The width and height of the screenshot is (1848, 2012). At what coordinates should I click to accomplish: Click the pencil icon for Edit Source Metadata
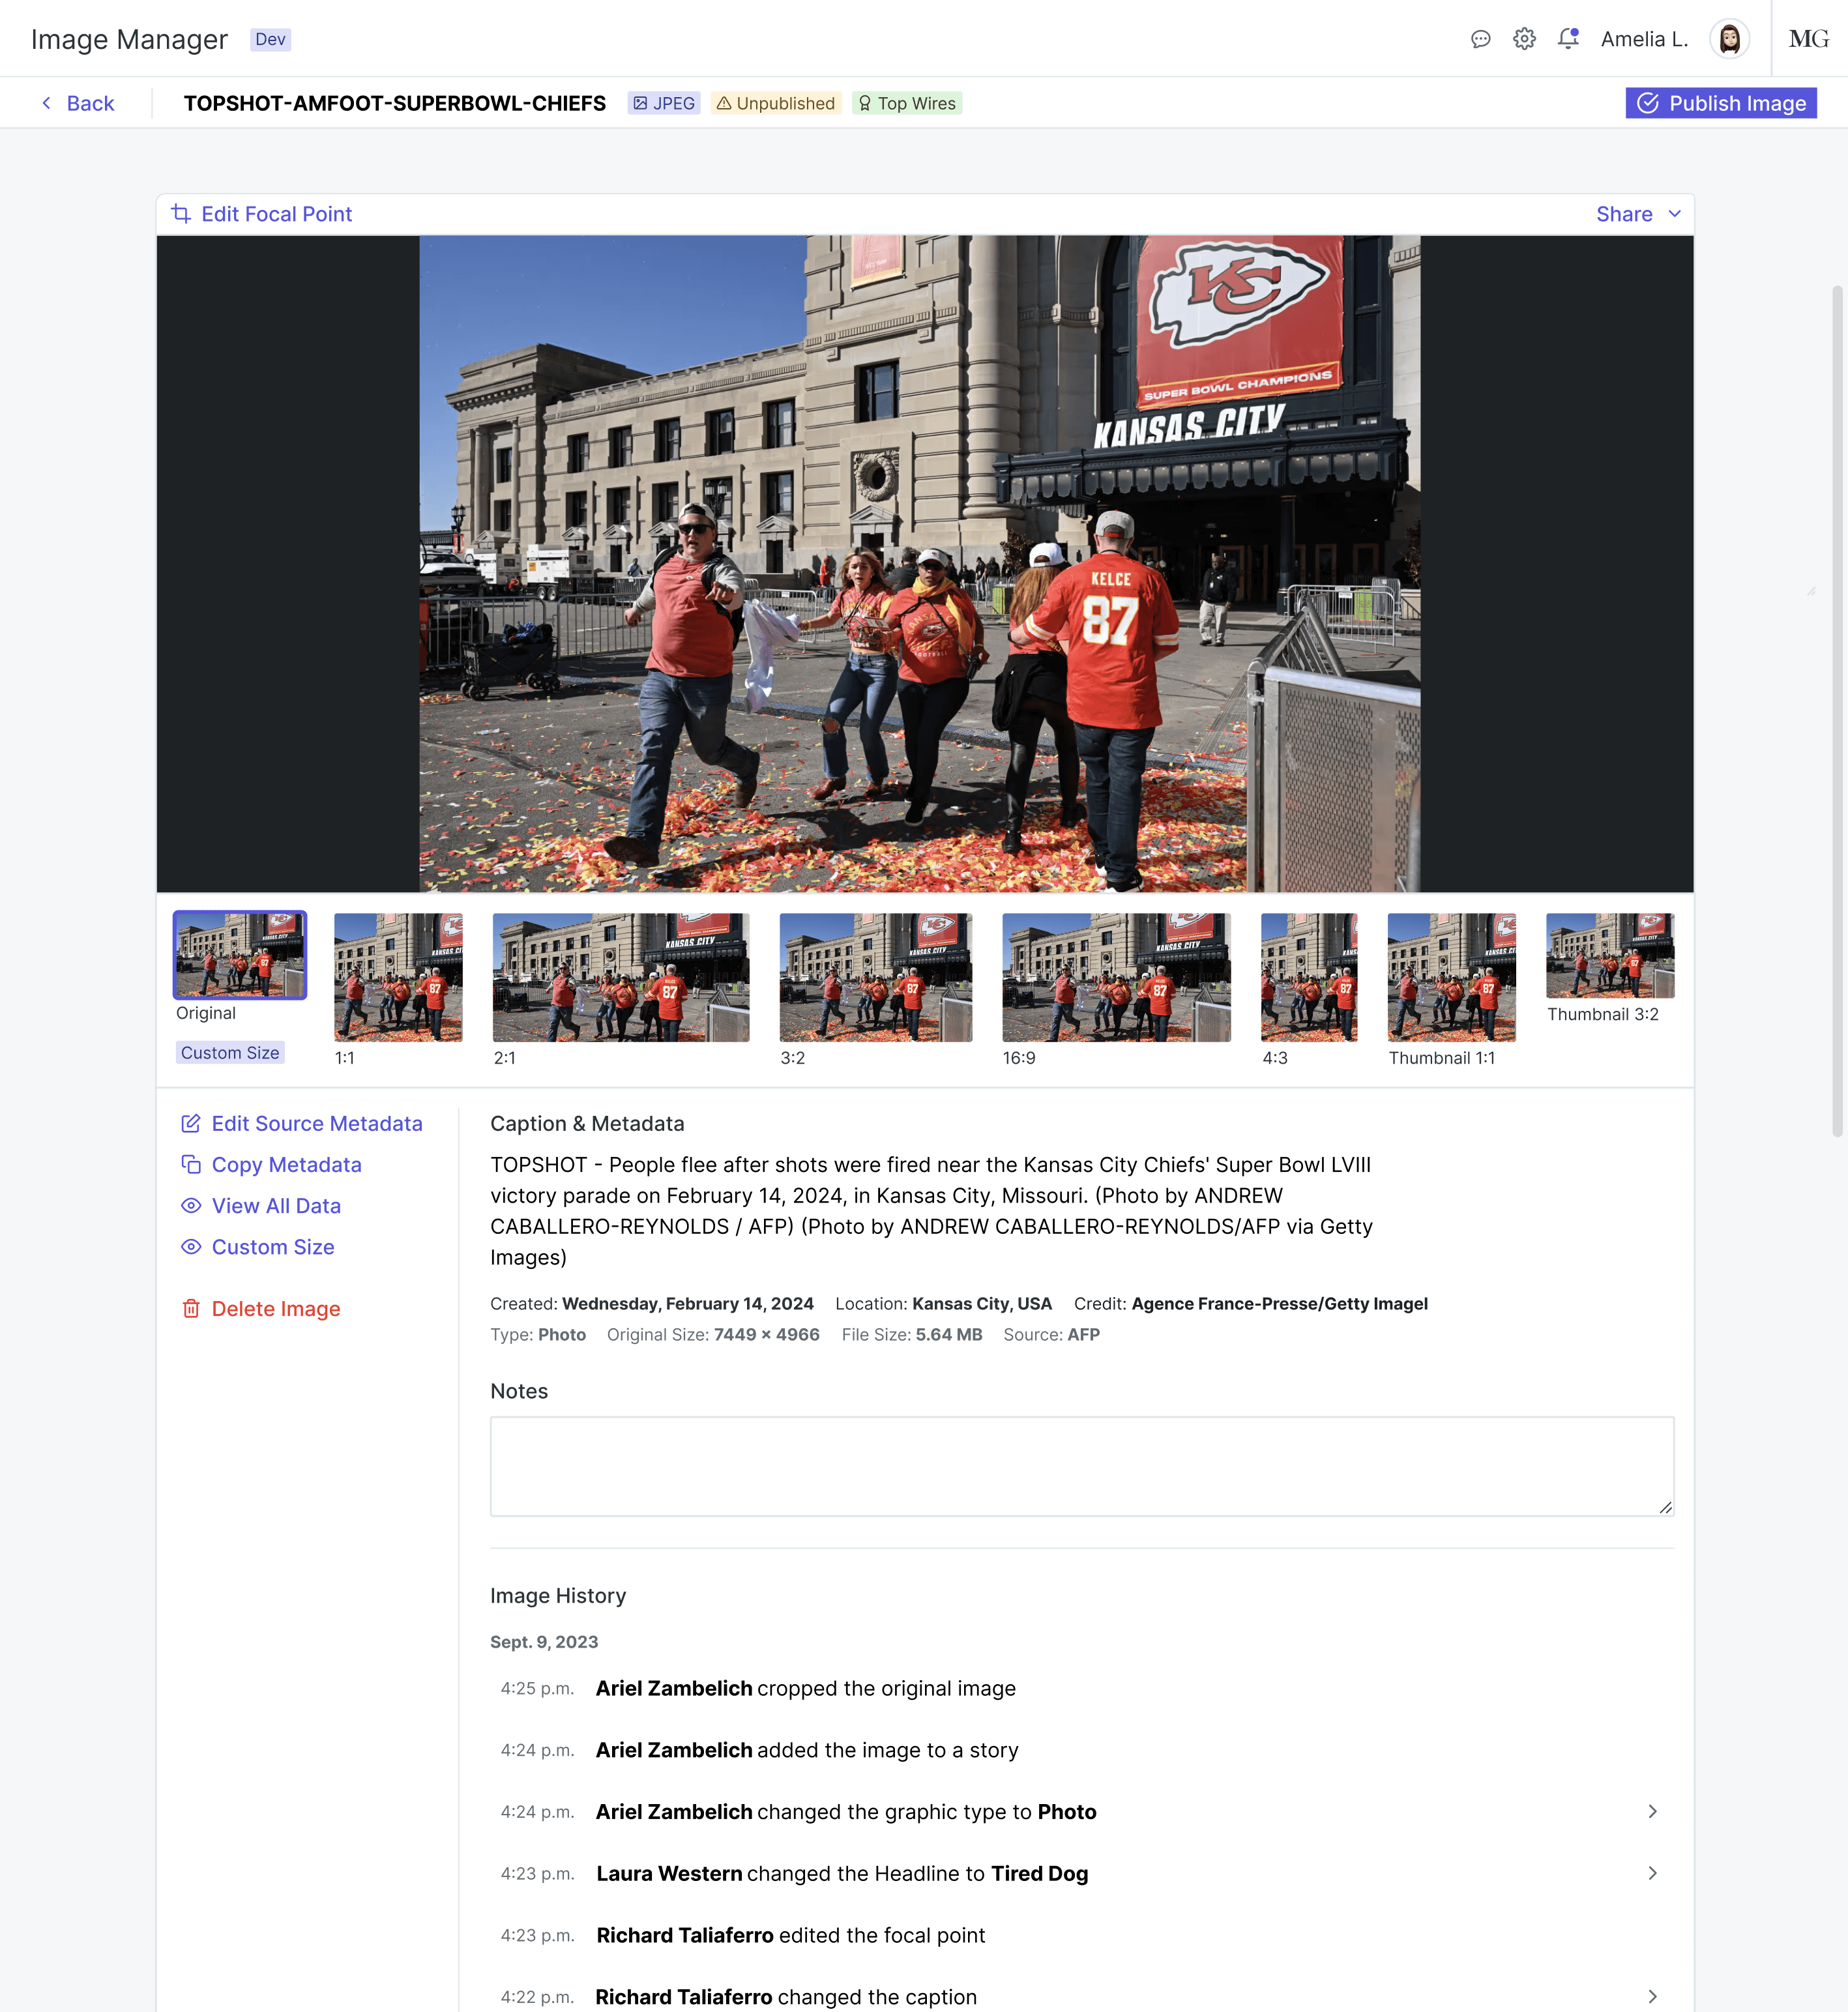[x=191, y=1124]
